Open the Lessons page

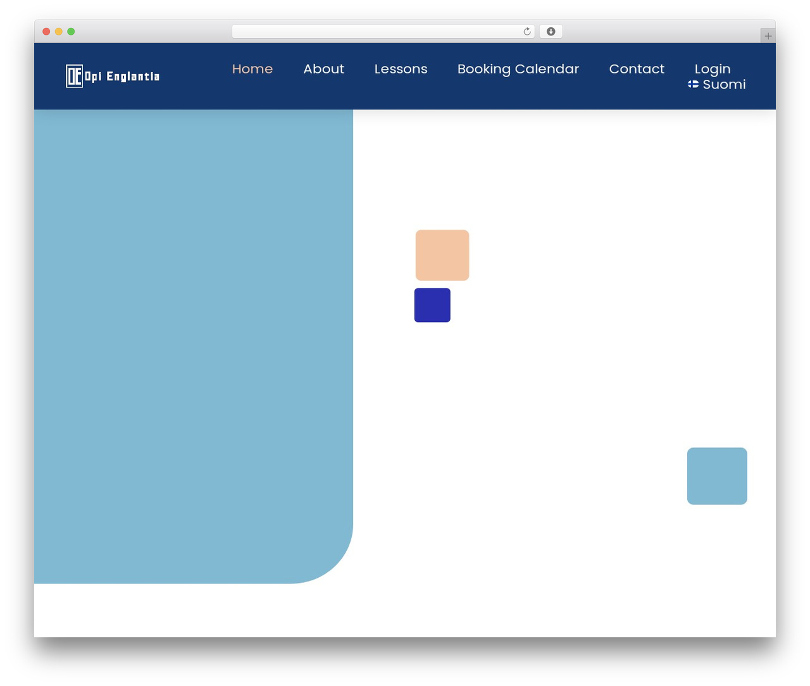(401, 69)
